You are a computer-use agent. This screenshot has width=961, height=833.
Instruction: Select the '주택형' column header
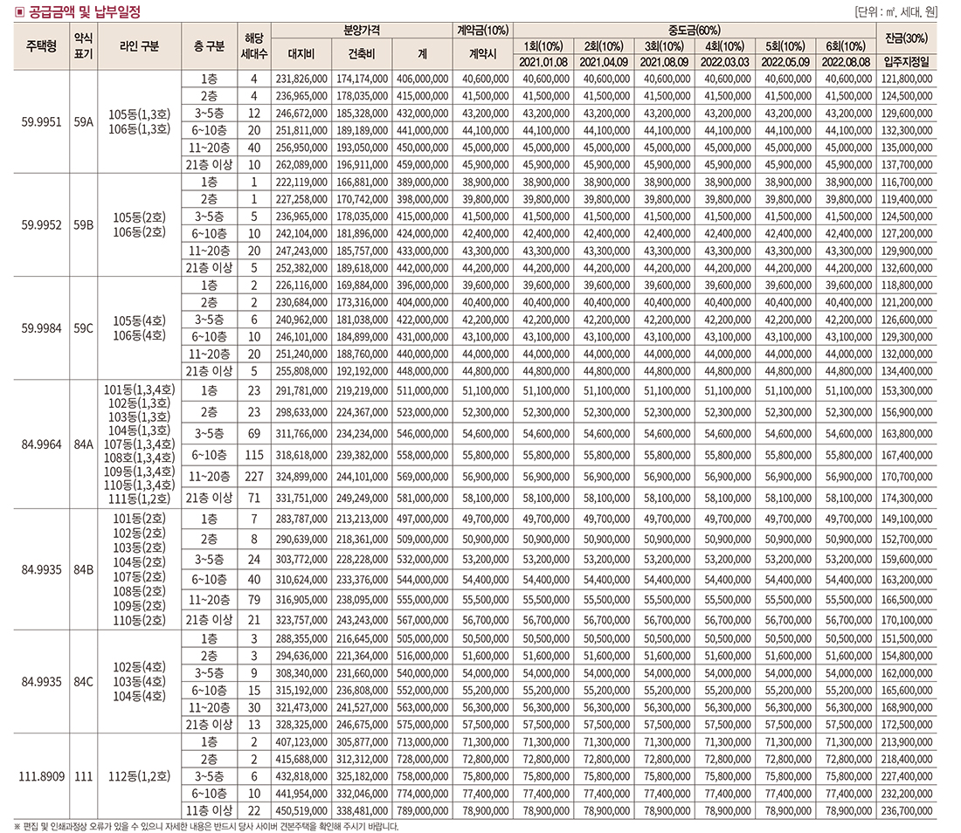point(42,46)
